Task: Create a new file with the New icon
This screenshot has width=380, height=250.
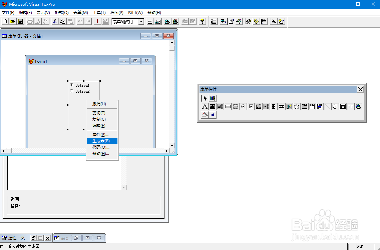Action: 5,21
